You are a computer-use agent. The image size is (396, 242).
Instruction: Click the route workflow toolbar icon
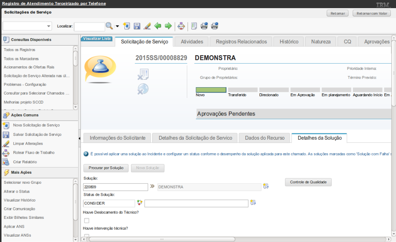181,26
